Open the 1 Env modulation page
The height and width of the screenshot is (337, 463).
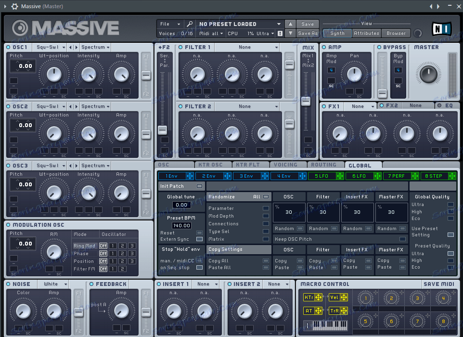click(172, 176)
